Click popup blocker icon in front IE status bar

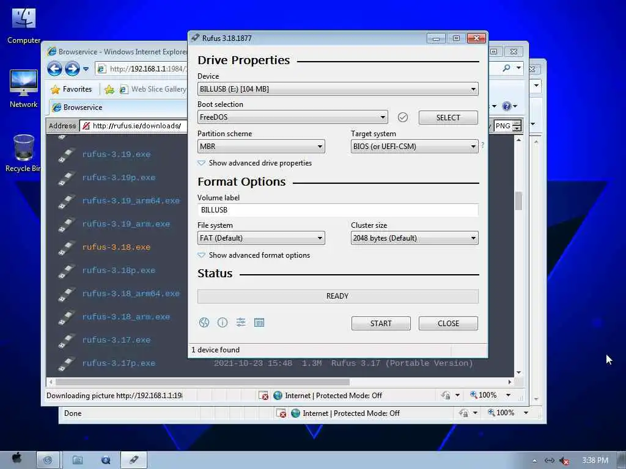(x=263, y=396)
